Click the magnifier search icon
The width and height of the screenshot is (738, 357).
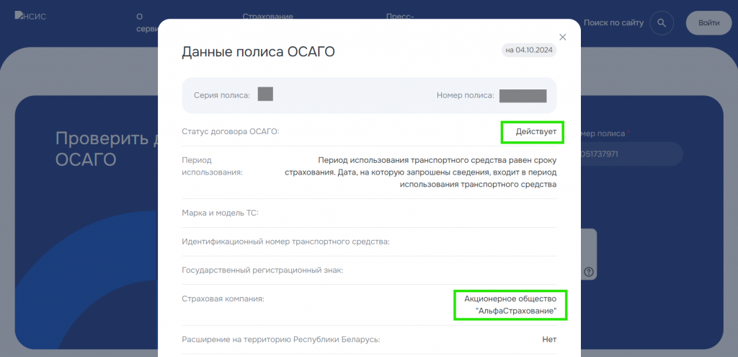tap(661, 23)
